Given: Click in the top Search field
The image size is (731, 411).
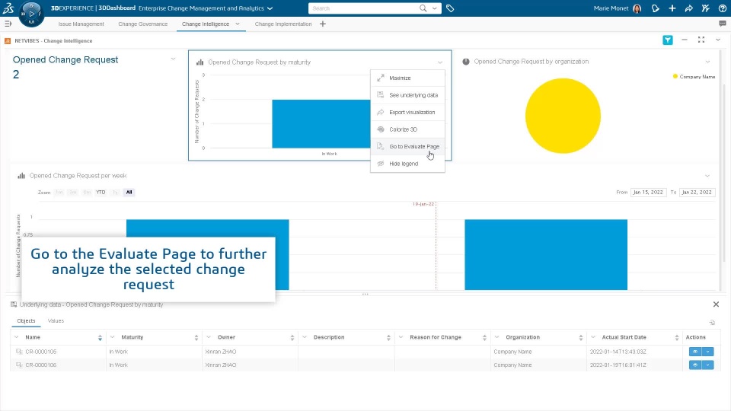Looking at the screenshot, I should tap(364, 8).
